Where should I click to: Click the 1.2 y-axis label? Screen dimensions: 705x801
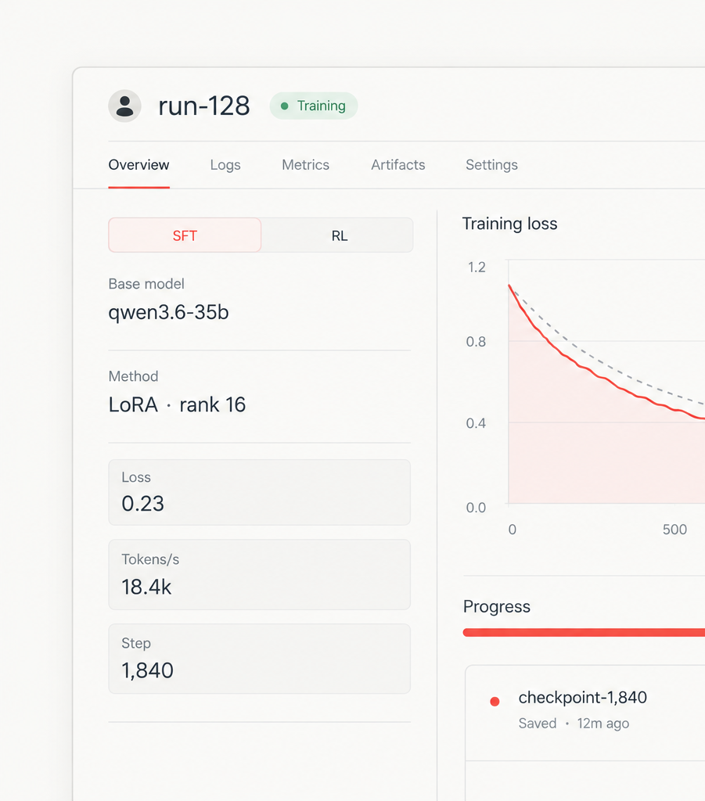point(477,268)
